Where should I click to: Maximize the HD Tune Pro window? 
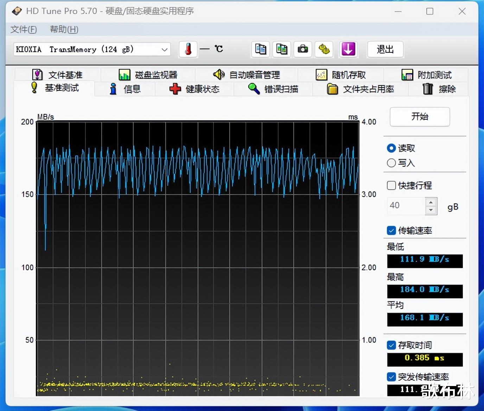click(x=430, y=11)
